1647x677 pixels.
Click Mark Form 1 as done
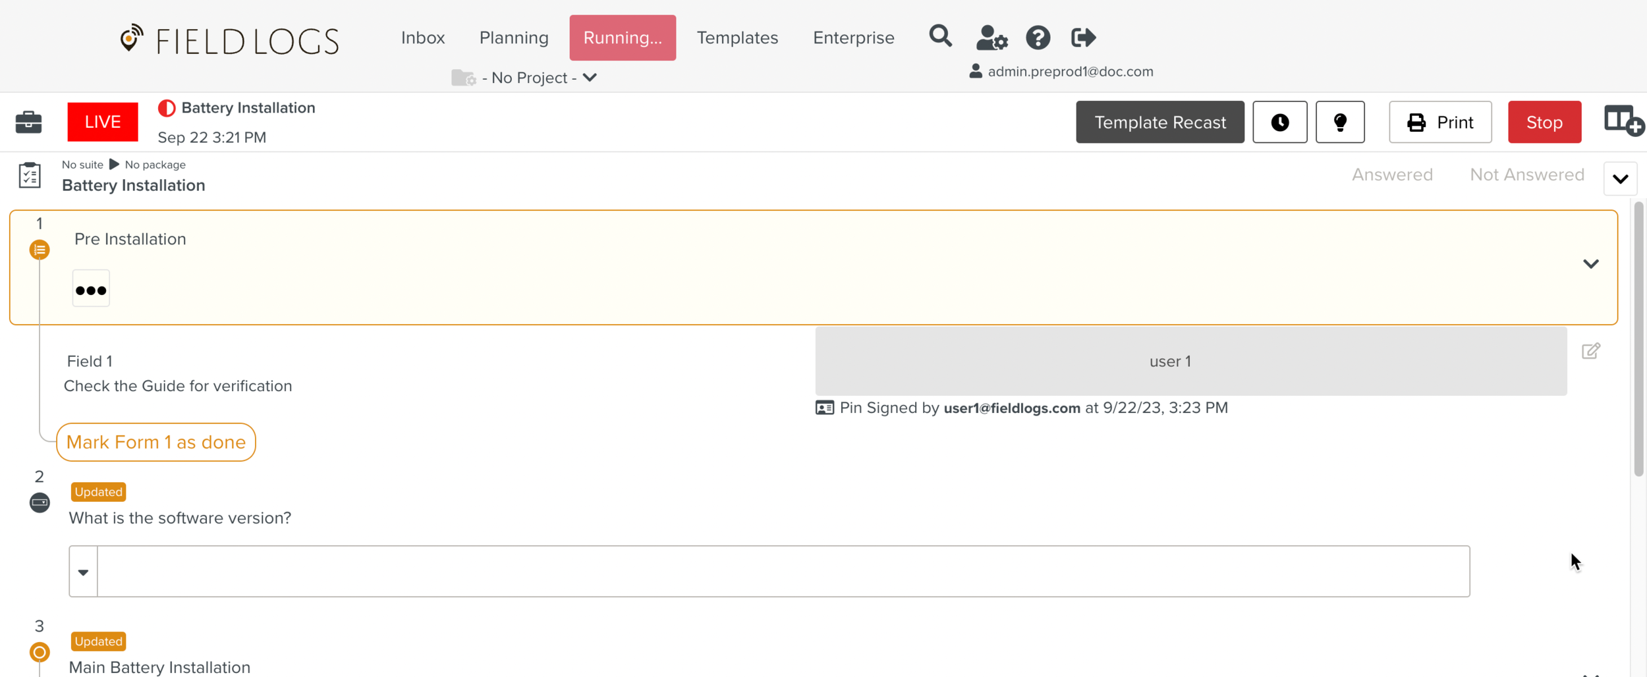[156, 442]
